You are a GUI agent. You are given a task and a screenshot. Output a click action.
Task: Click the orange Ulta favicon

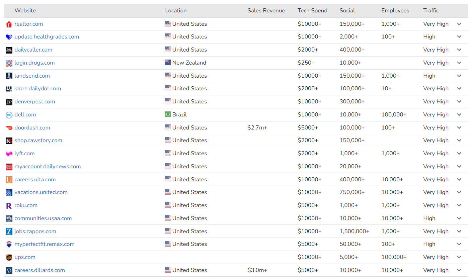coord(9,180)
